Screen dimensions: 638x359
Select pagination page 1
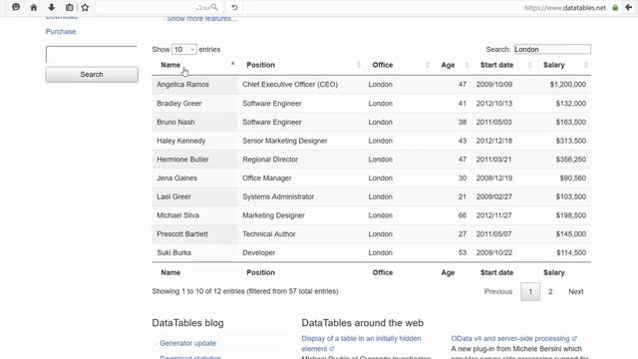(530, 292)
